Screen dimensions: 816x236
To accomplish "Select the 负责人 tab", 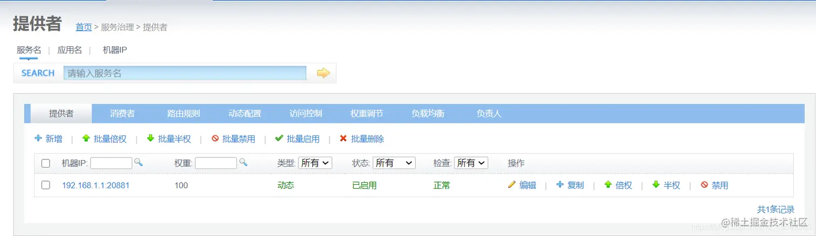I will coord(489,114).
